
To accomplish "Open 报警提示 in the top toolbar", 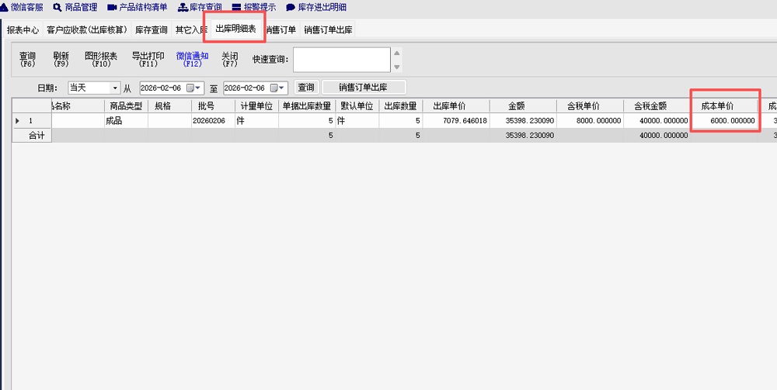I will point(253,7).
